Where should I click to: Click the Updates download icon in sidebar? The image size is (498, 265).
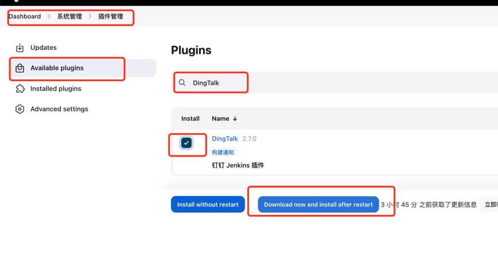tap(20, 48)
